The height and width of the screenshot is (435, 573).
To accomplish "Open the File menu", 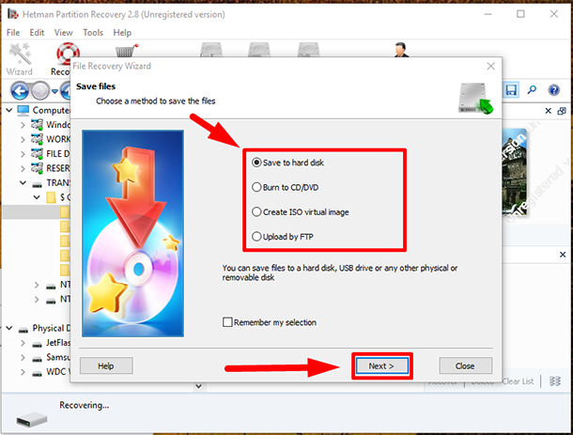I will pyautogui.click(x=13, y=33).
